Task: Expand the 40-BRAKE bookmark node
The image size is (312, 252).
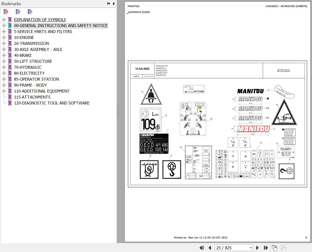Action: point(4,55)
